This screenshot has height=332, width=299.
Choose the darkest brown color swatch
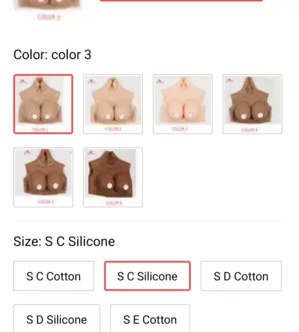(x=113, y=177)
